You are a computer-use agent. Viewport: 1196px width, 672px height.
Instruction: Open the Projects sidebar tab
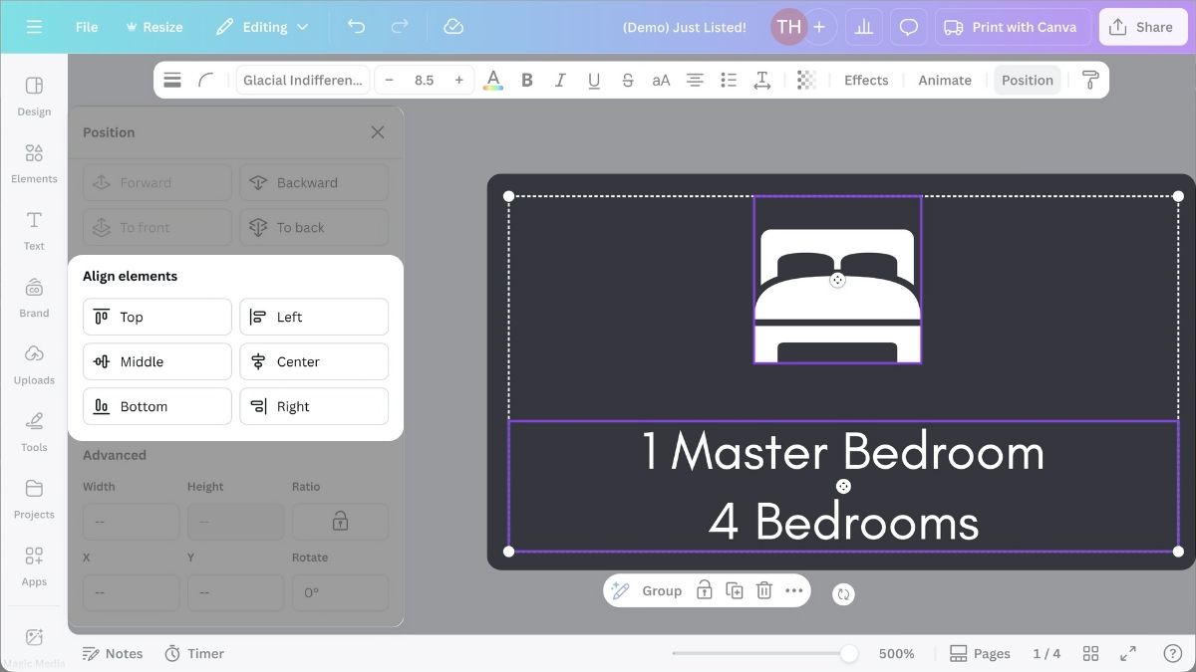(x=34, y=500)
